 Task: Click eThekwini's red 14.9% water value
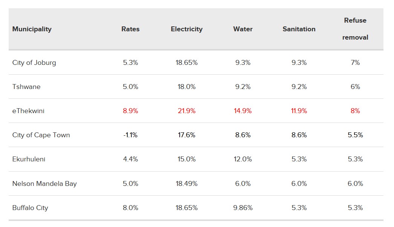pos(243,111)
